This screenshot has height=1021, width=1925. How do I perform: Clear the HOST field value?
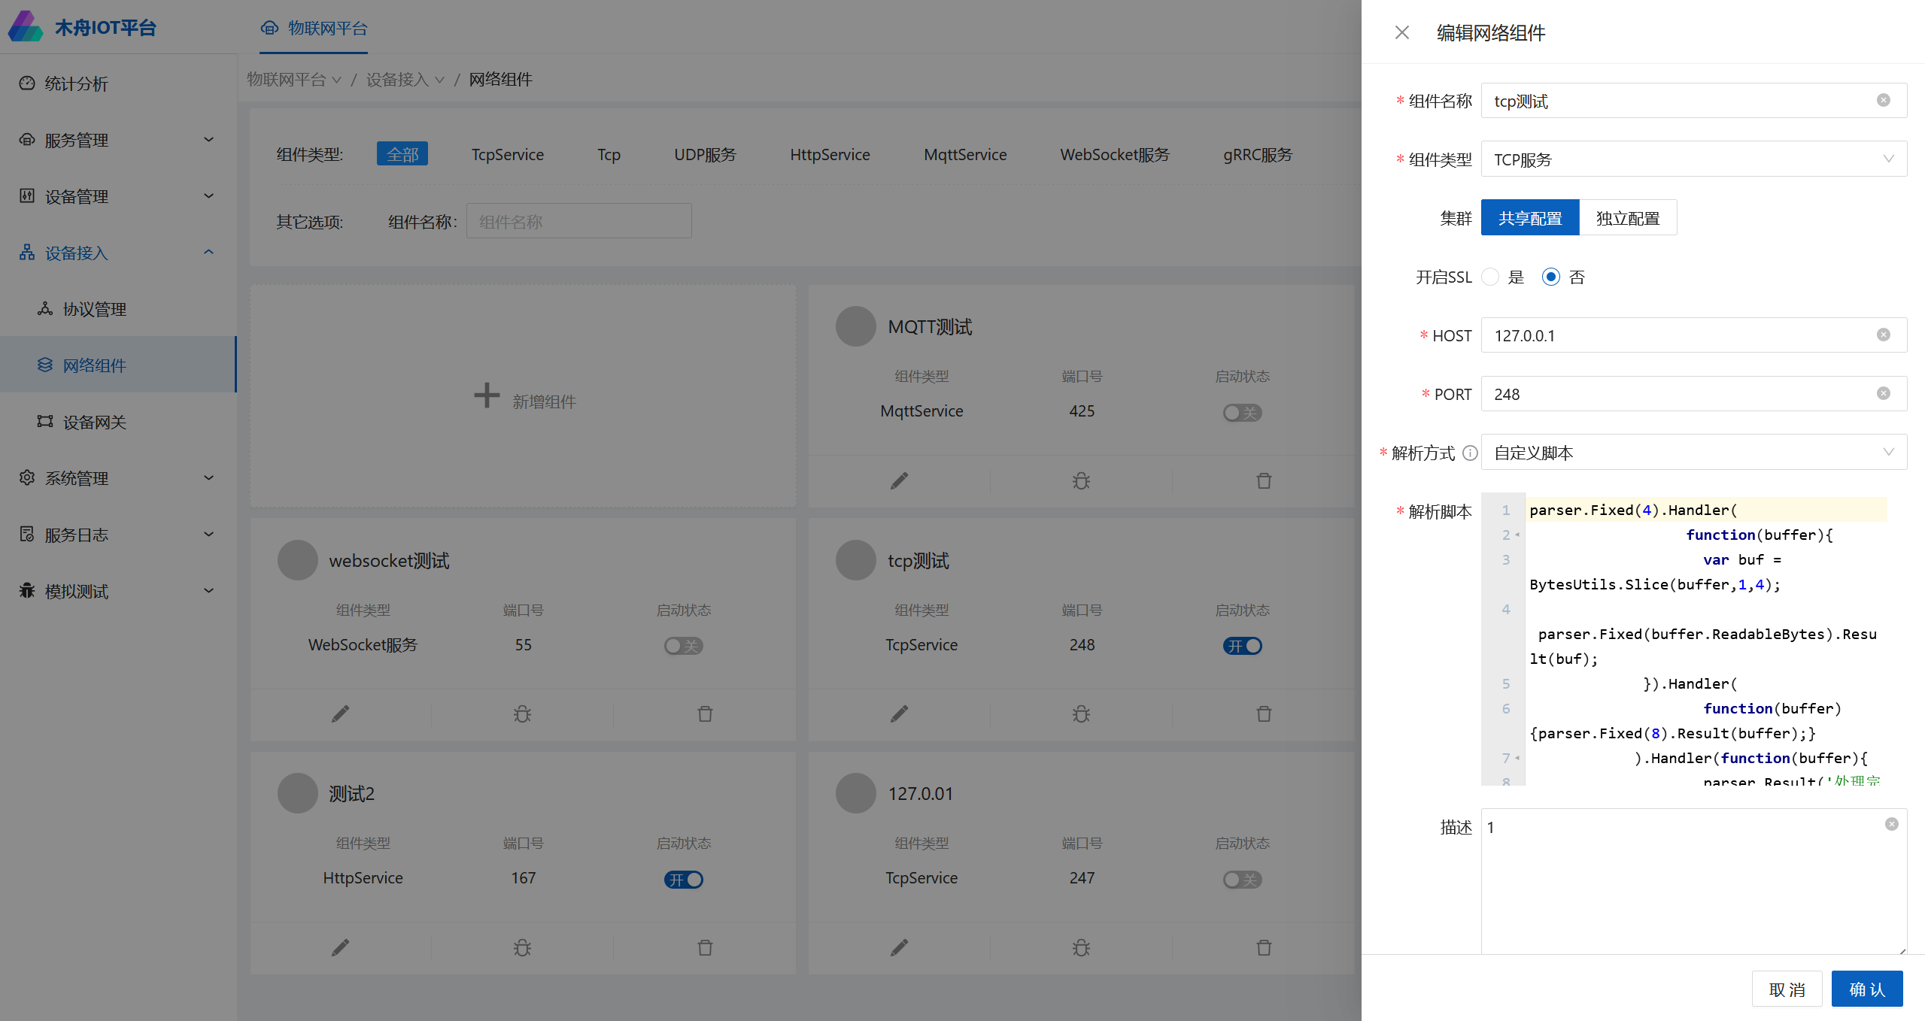pyautogui.click(x=1883, y=335)
